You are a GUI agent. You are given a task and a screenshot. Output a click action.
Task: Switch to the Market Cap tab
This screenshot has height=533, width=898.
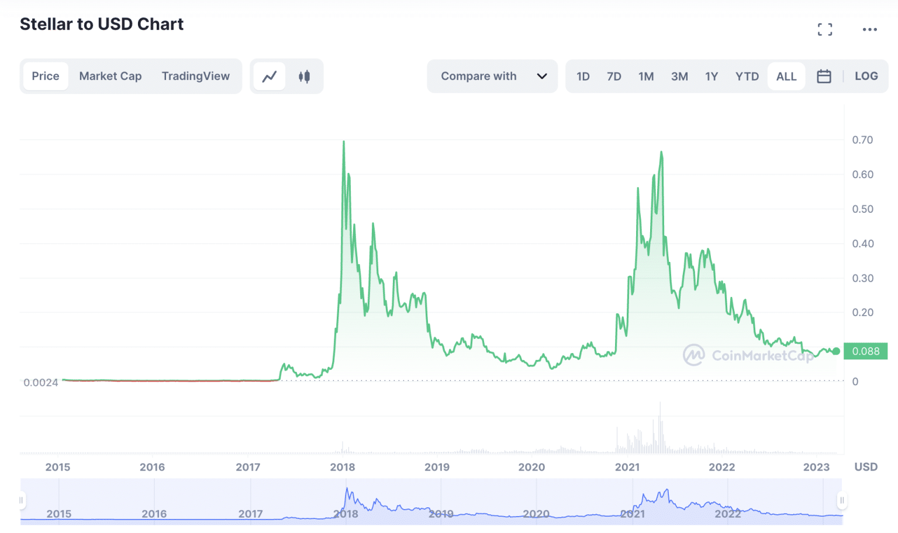coord(110,76)
